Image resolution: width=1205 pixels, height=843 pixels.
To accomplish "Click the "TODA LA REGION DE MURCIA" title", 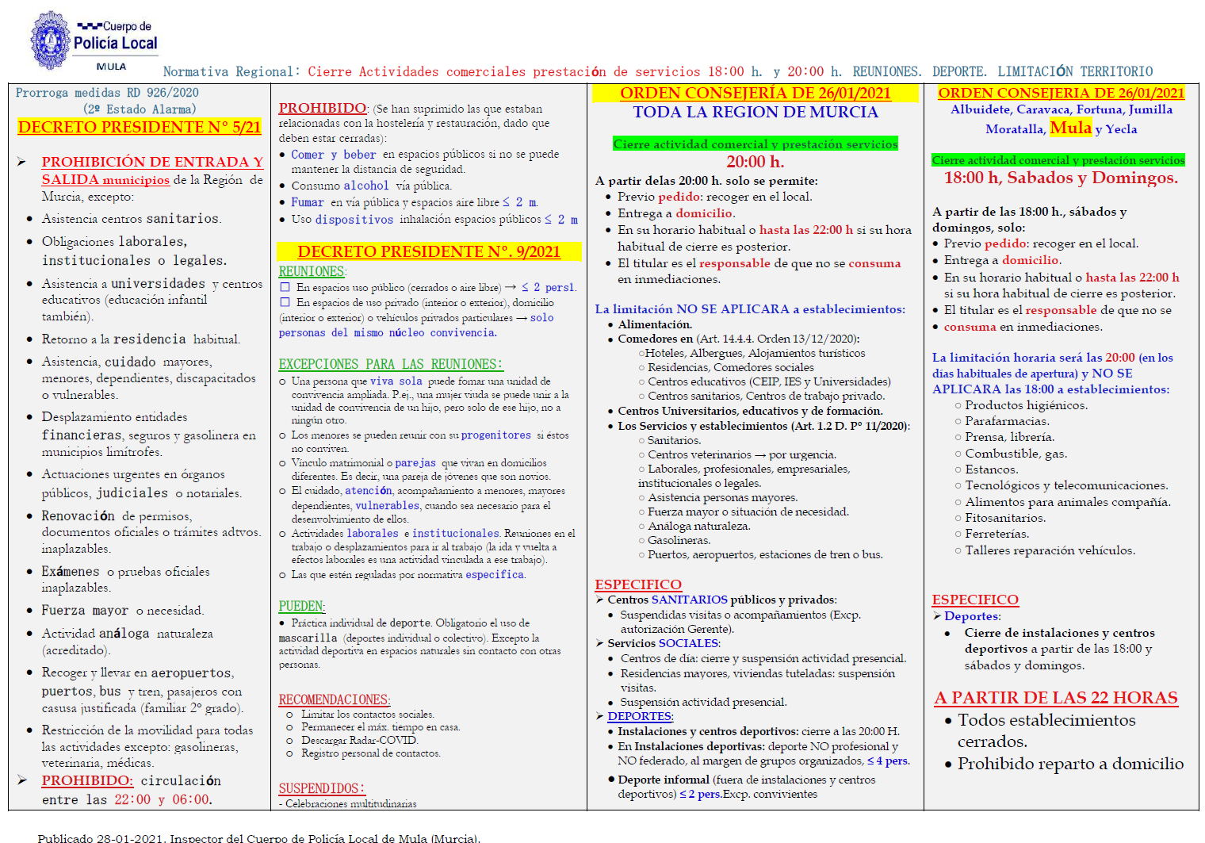I will point(755,112).
